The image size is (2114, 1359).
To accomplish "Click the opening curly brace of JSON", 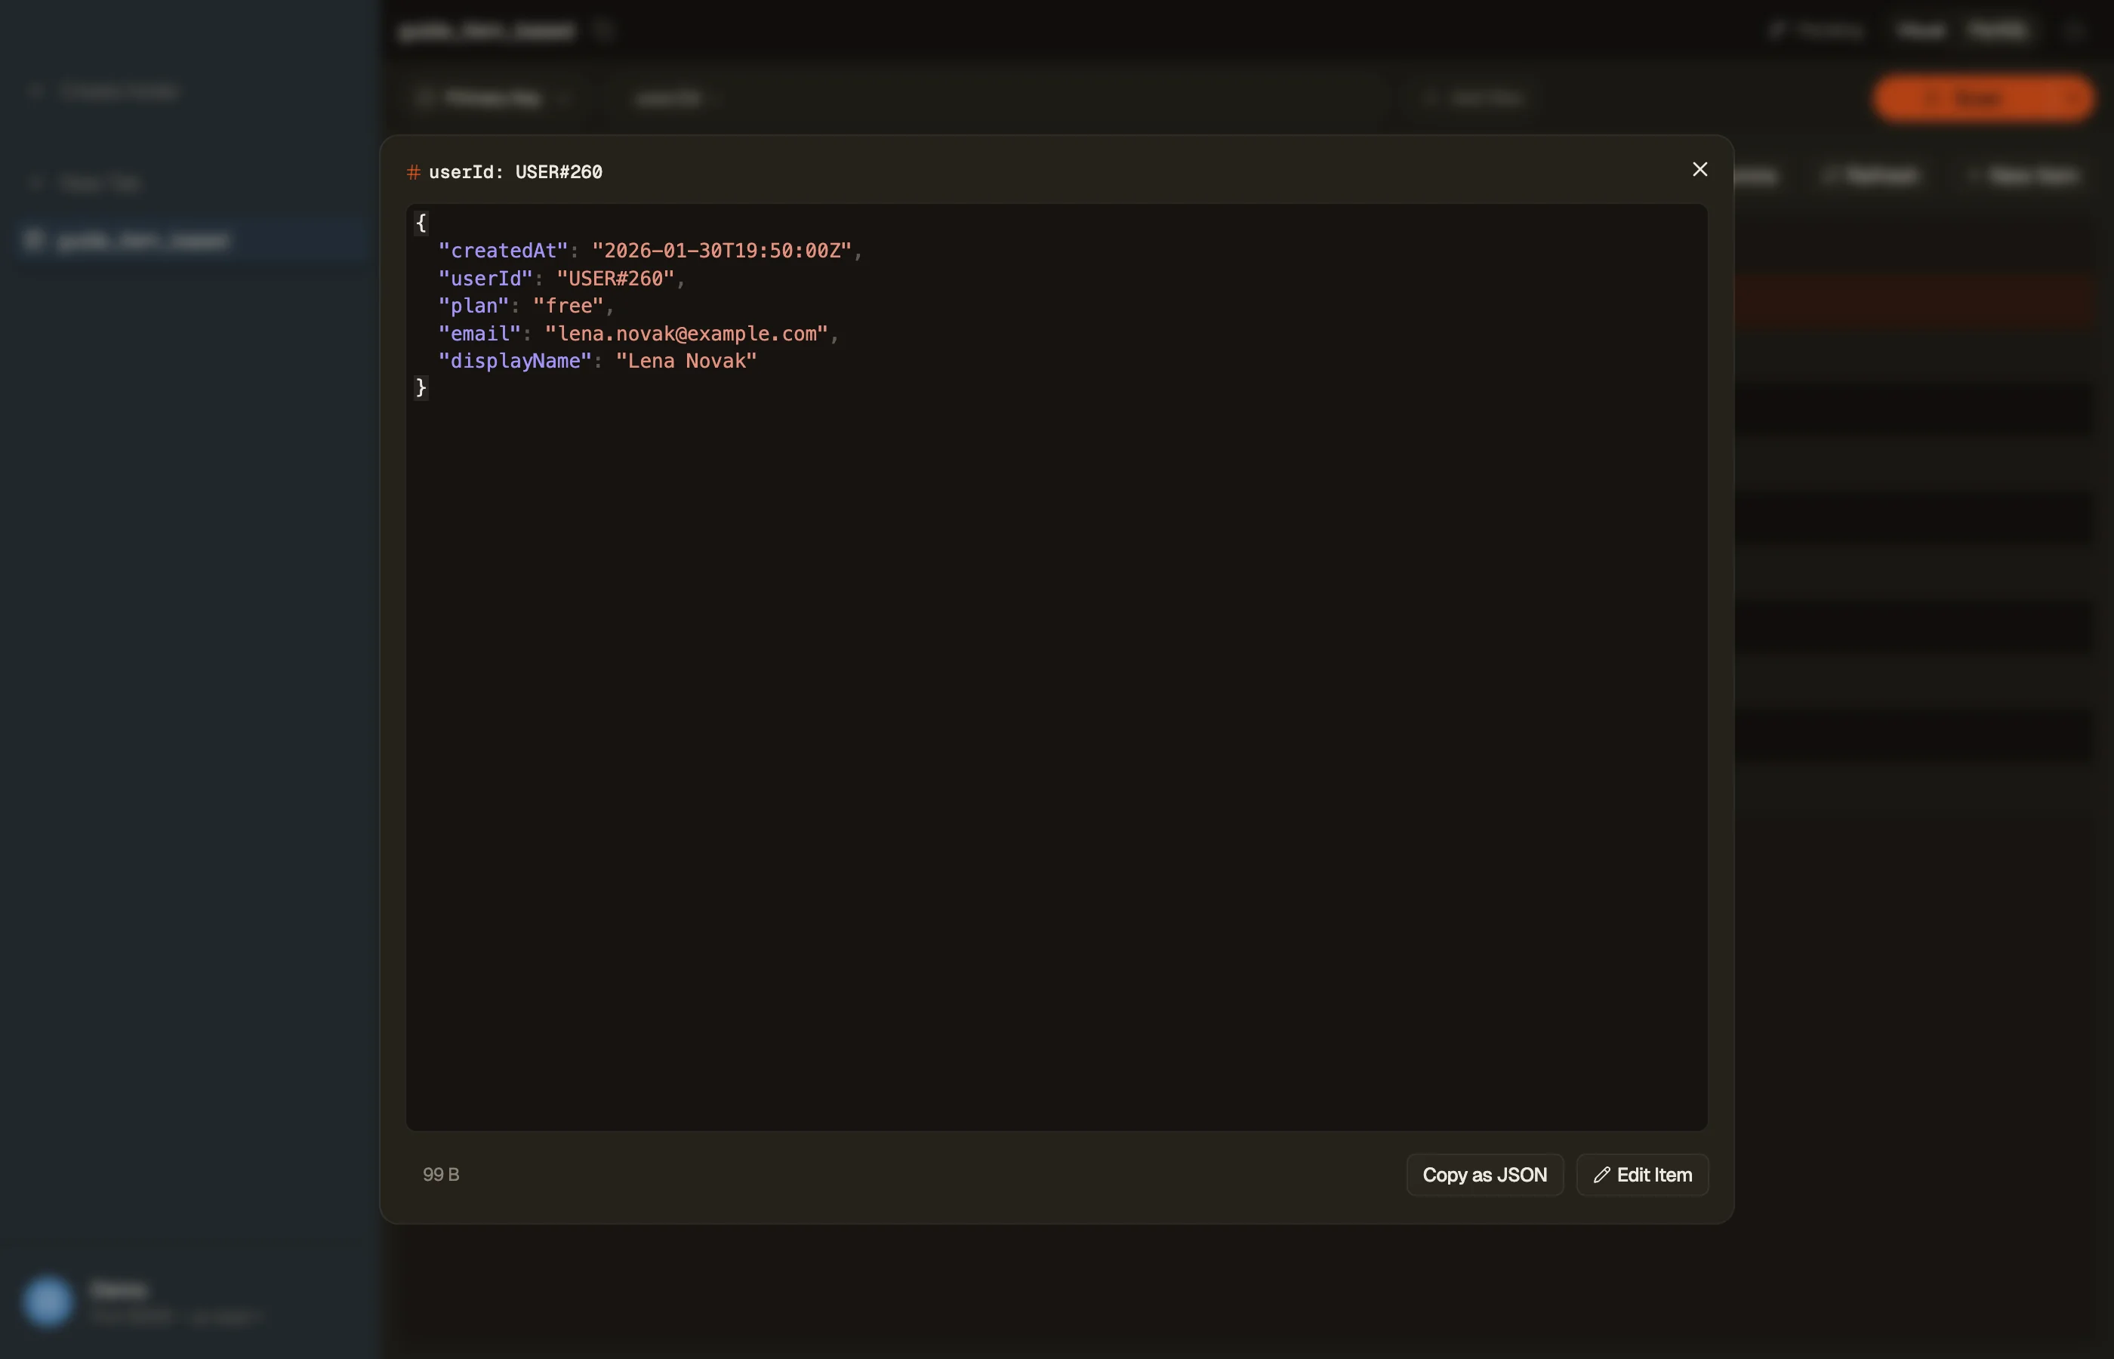I will click(x=421, y=223).
